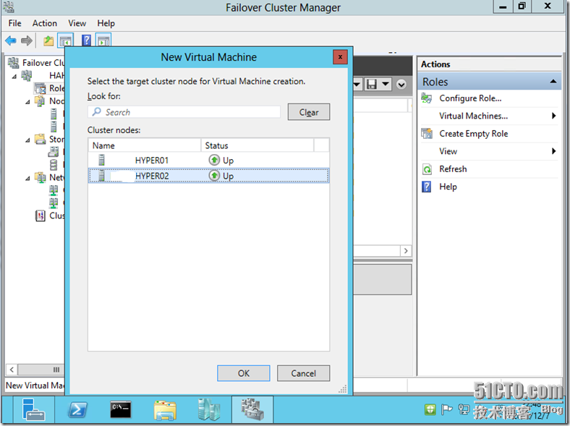The image size is (570, 426).
Task: Click Configure Role... in the Actions pane
Action: [x=470, y=98]
